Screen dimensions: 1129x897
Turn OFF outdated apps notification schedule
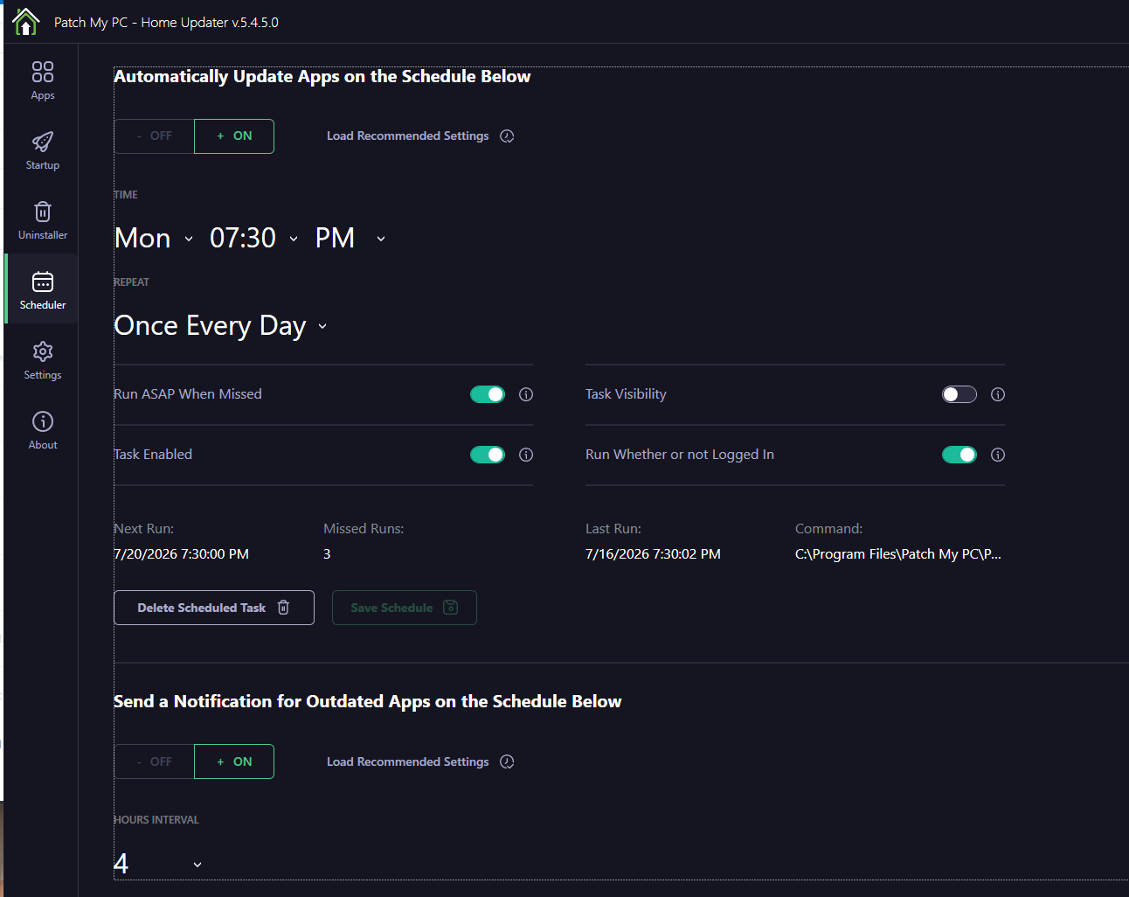pyautogui.click(x=154, y=761)
